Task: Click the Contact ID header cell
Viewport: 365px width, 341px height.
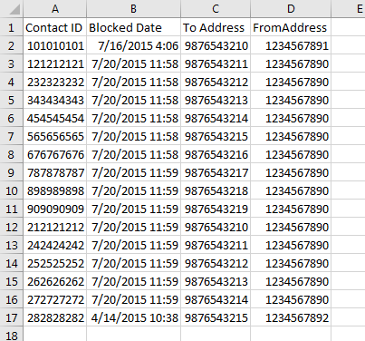Action: (55, 27)
